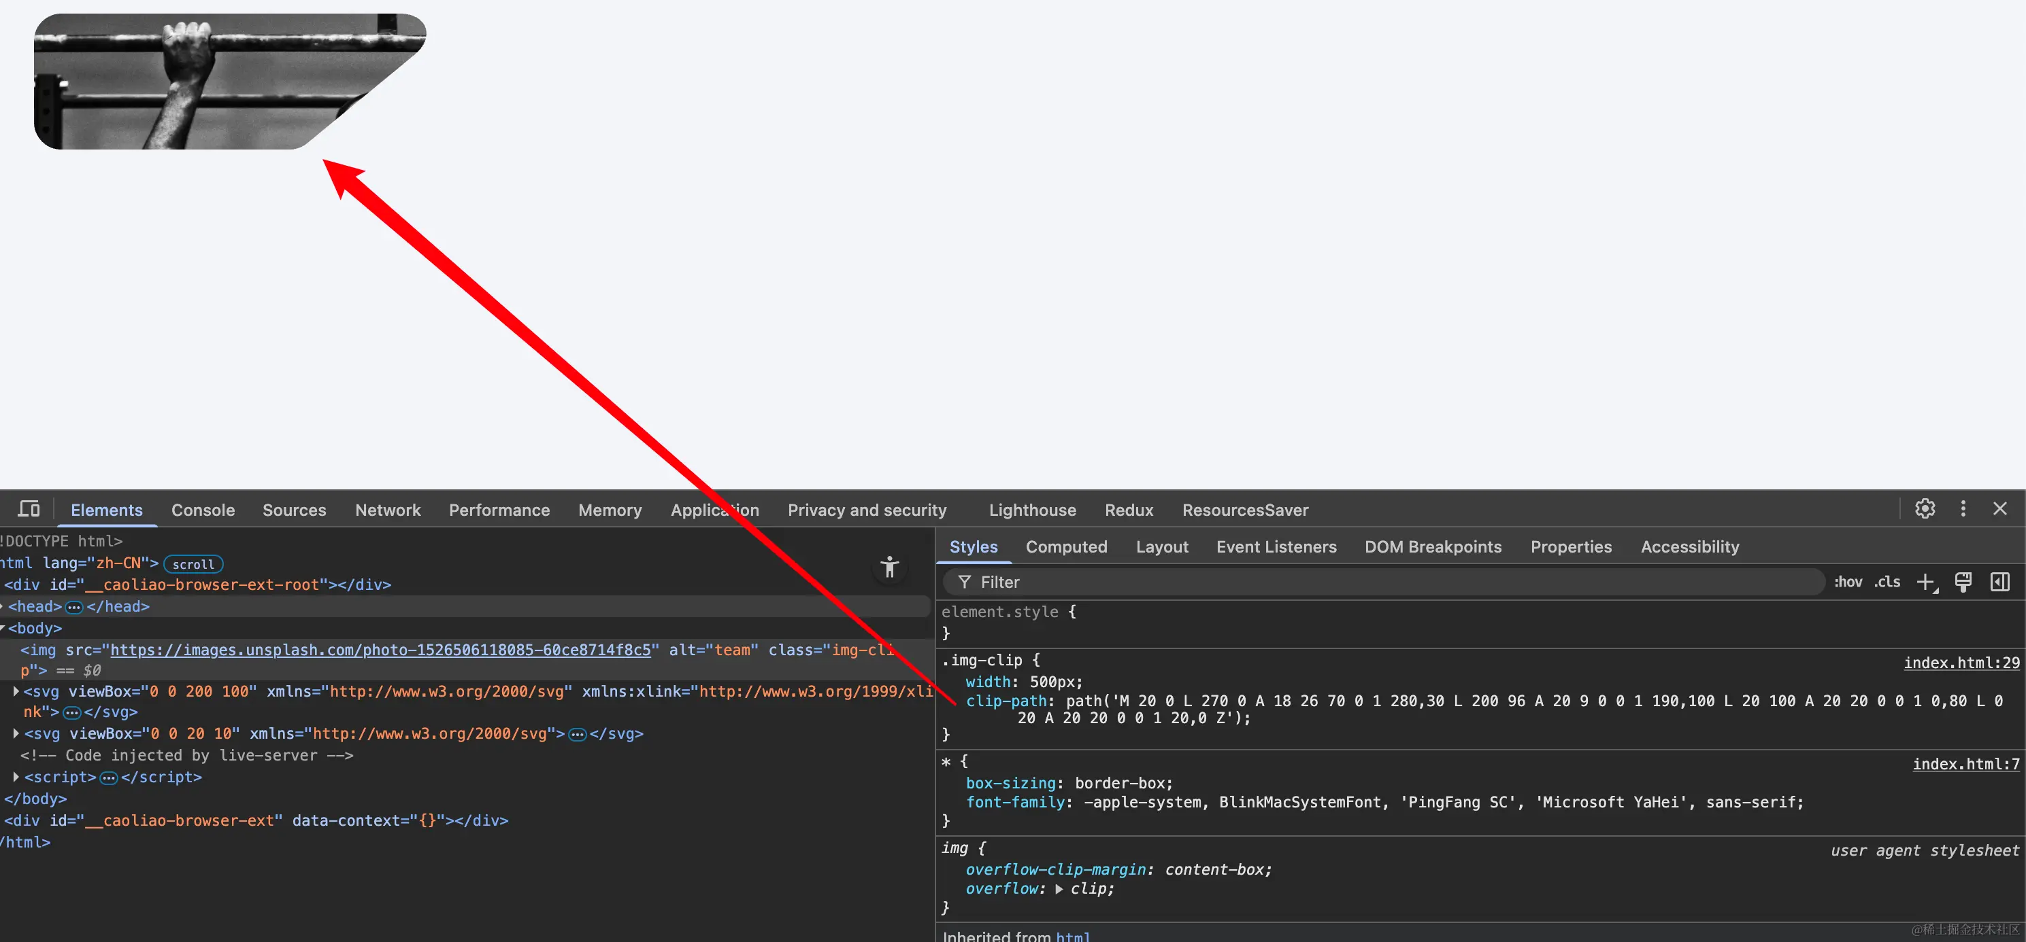This screenshot has width=2026, height=942.
Task: Open the index.html:29 source link
Action: [x=1961, y=662]
